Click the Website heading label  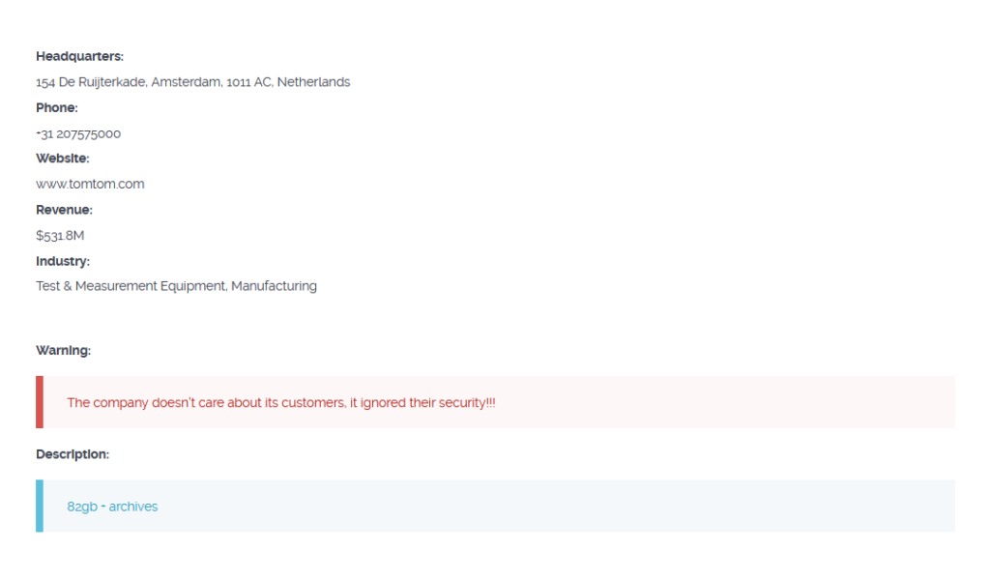(62, 159)
